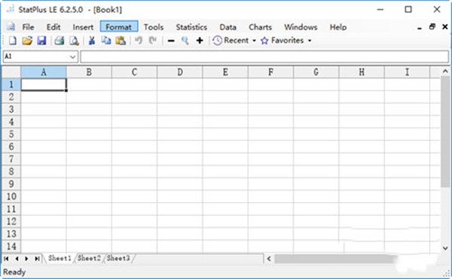Viewport: 452px width, 279px height.
Task: Open the Edit menu
Action: tap(53, 27)
